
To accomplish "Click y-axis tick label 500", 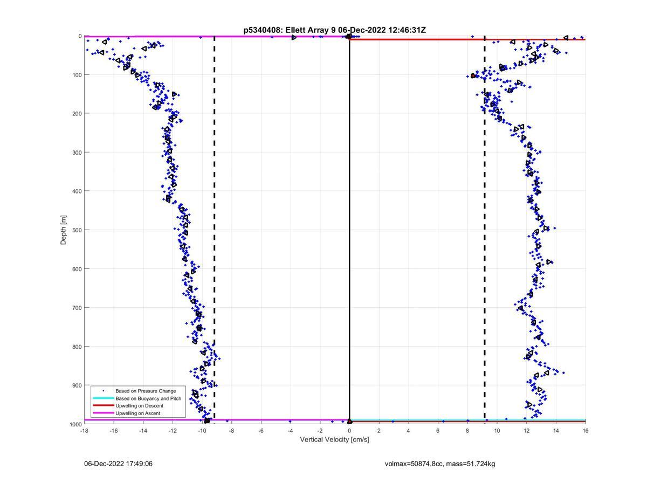I will click(76, 230).
